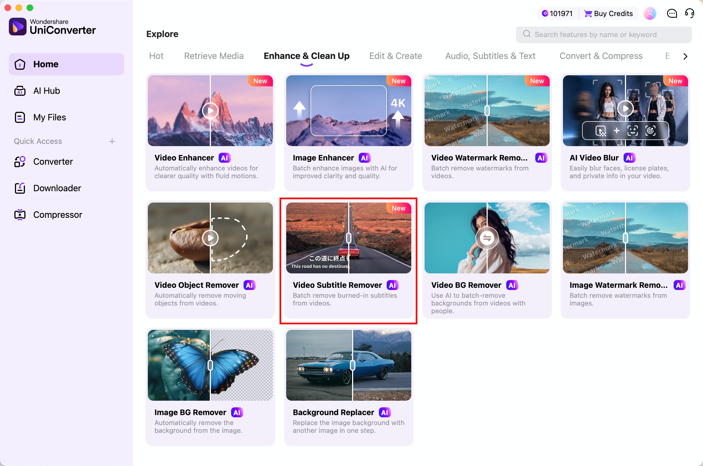Go to My Files
The height and width of the screenshot is (466, 703).
click(x=66, y=117)
